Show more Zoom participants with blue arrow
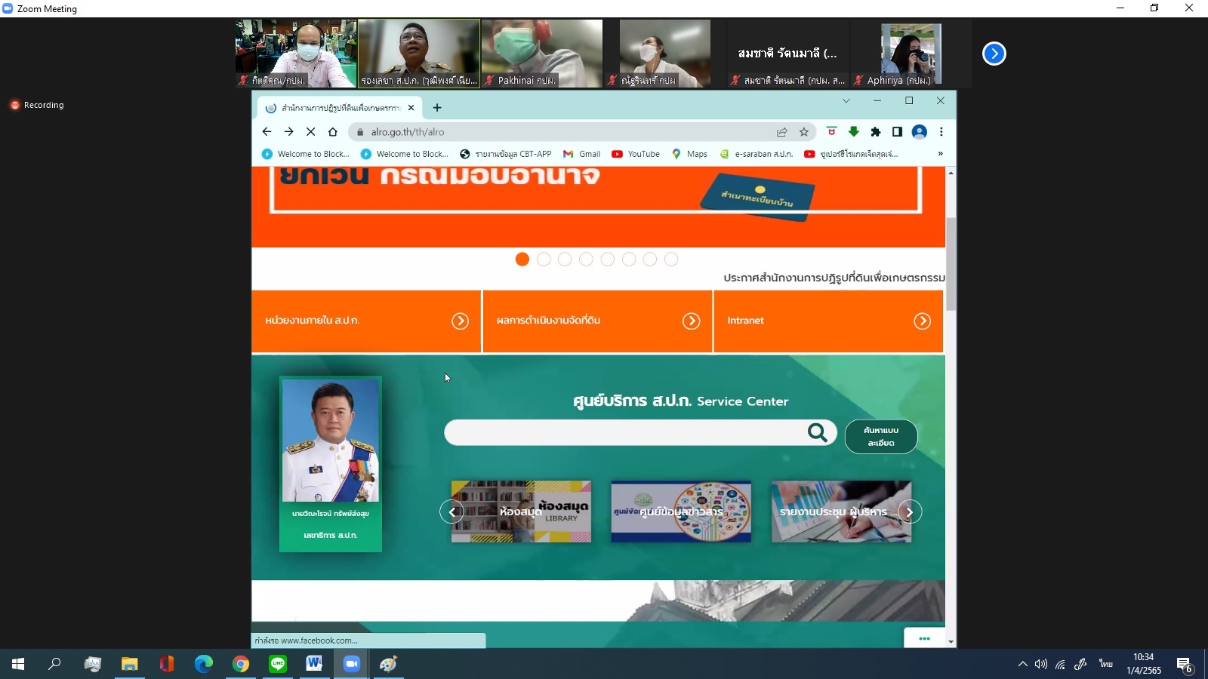This screenshot has width=1208, height=679. pyautogui.click(x=994, y=54)
